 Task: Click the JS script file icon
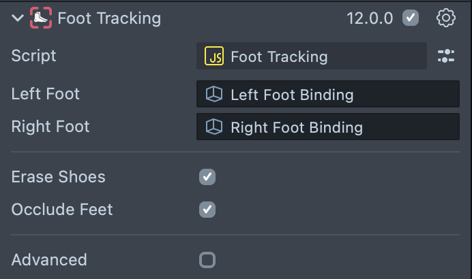(x=214, y=57)
